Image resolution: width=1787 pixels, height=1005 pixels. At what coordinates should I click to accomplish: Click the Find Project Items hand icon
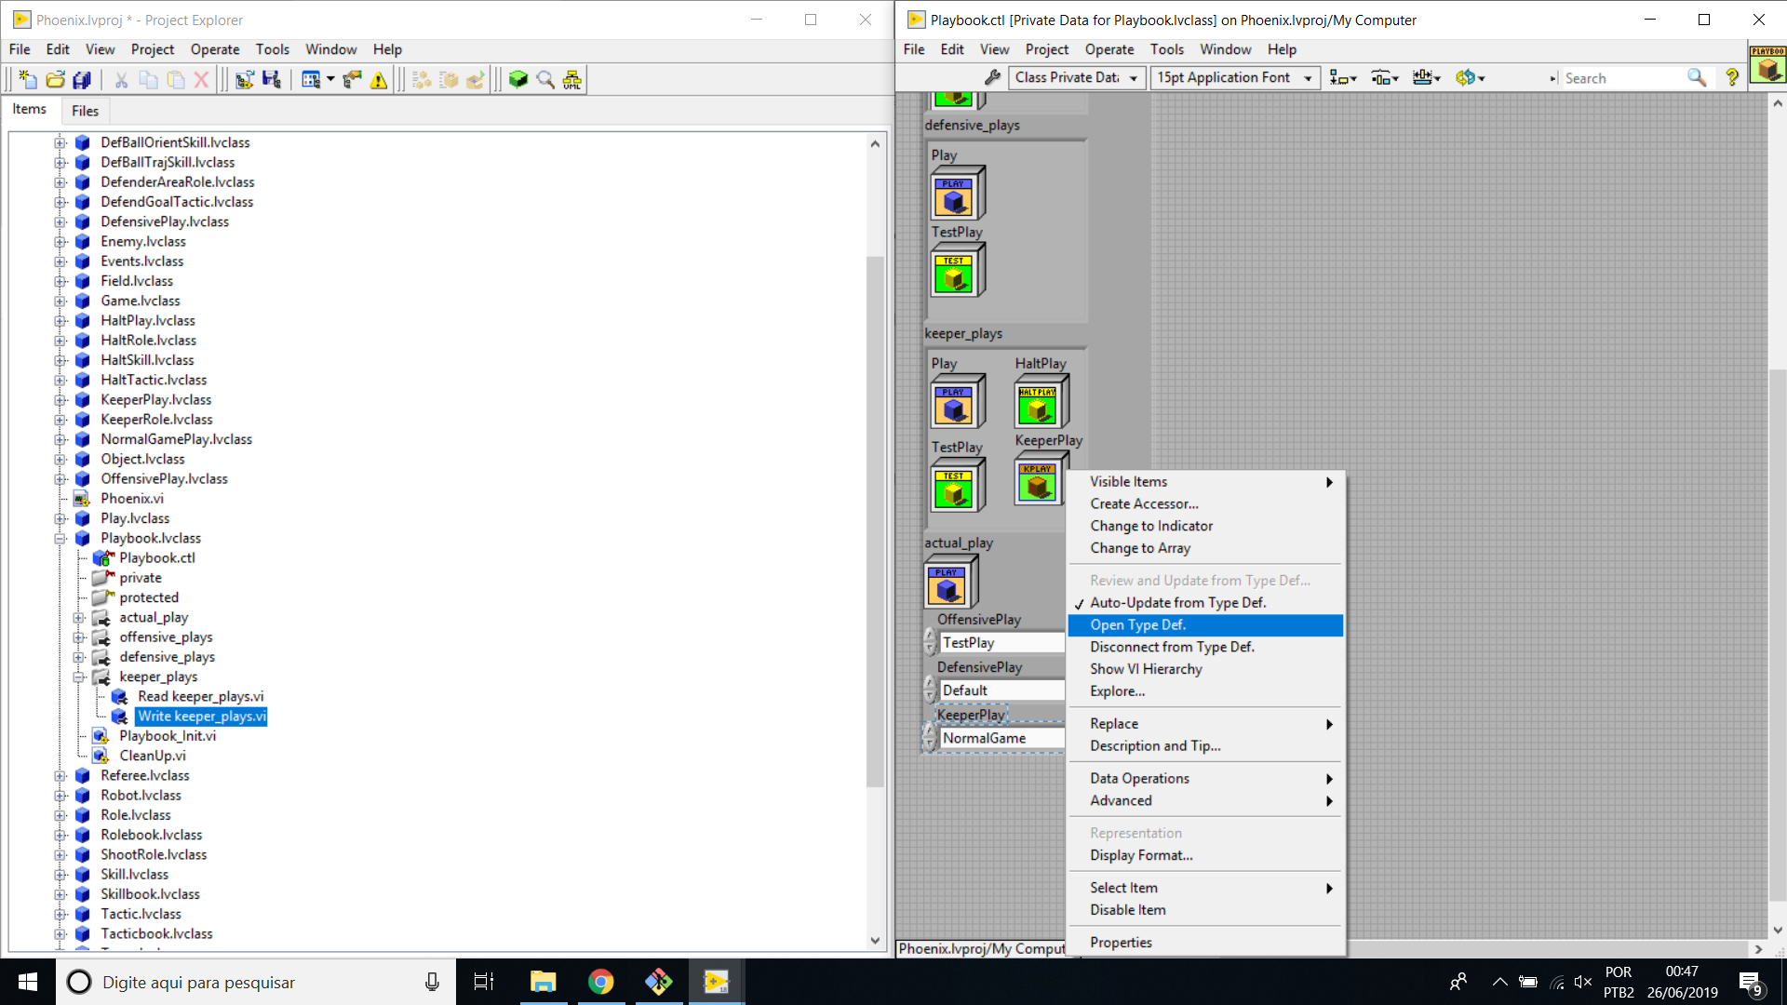pos(352,80)
